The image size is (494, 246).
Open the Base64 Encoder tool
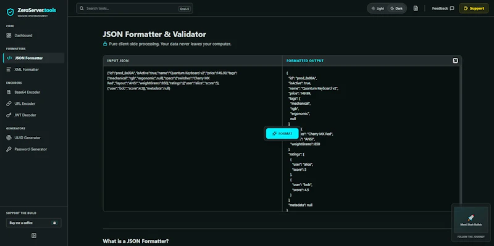tap(34, 92)
